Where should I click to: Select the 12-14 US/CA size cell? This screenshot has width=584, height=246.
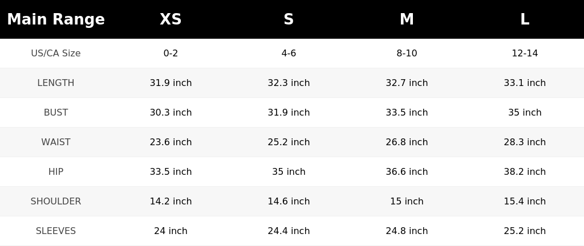(x=525, y=53)
